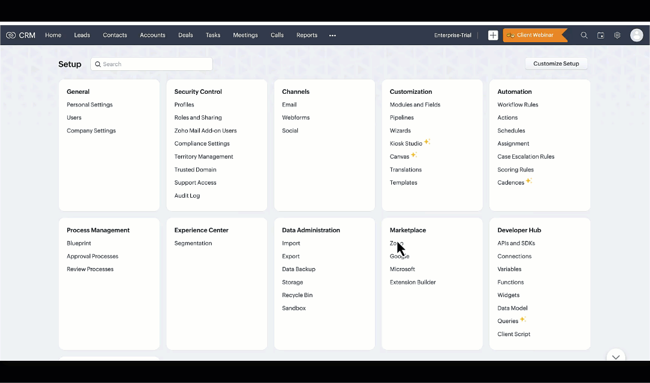Screen dimensions: 650x383
Task: Click the user profile avatar
Action: click(x=636, y=35)
